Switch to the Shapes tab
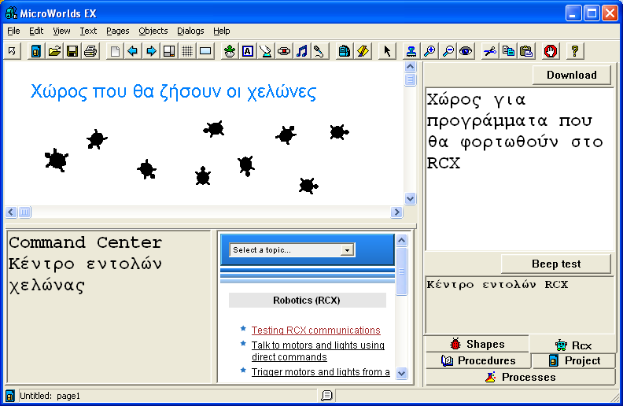 (477, 344)
